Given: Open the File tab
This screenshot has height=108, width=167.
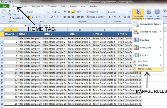Looking at the screenshot, I should coord(4,6).
